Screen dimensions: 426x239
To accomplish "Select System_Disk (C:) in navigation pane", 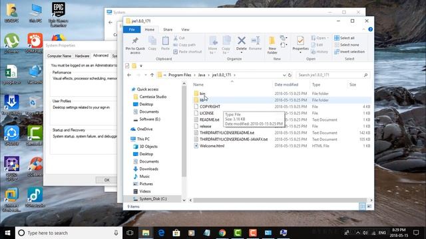I will click(x=153, y=199).
